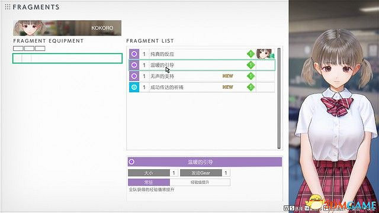
Task: Select the 纯真的反应 fragment name
Action: (162, 54)
